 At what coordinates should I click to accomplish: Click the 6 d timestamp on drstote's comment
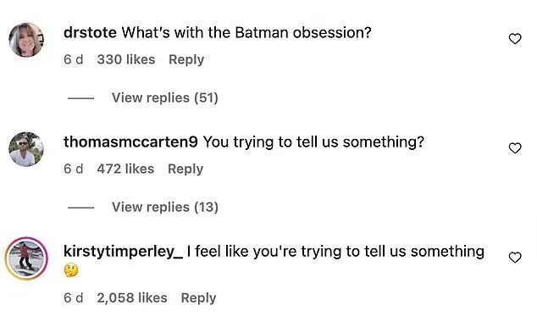pos(74,59)
